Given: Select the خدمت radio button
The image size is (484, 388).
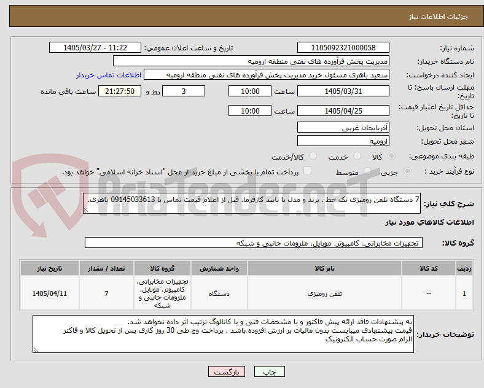Looking at the screenshot, I should coord(357,156).
